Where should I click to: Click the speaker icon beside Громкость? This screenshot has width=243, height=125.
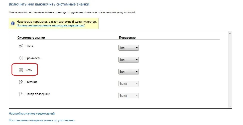(21, 58)
